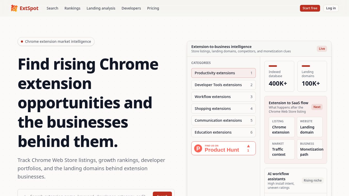Click the Extension to SaaS flow title
349x196 pixels.
click(289, 103)
